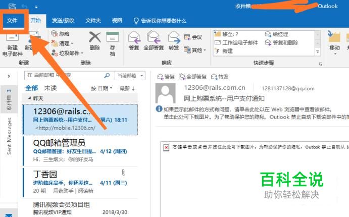Select the 收件箱 3 folder in sidebar
The width and height of the screenshot is (349, 217).
9,99
